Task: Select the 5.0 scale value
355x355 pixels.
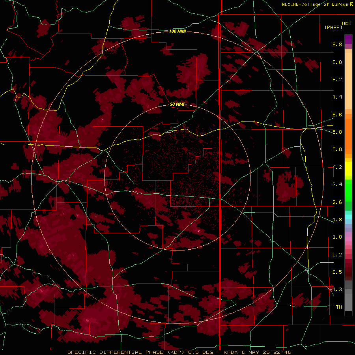Action: (337, 149)
